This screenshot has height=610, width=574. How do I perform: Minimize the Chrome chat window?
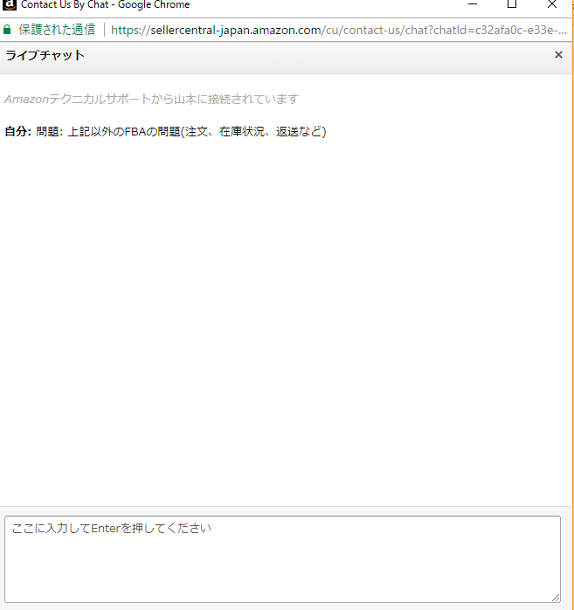pyautogui.click(x=473, y=4)
